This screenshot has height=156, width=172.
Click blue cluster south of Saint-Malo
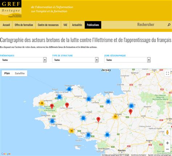pyautogui.click(x=108, y=102)
